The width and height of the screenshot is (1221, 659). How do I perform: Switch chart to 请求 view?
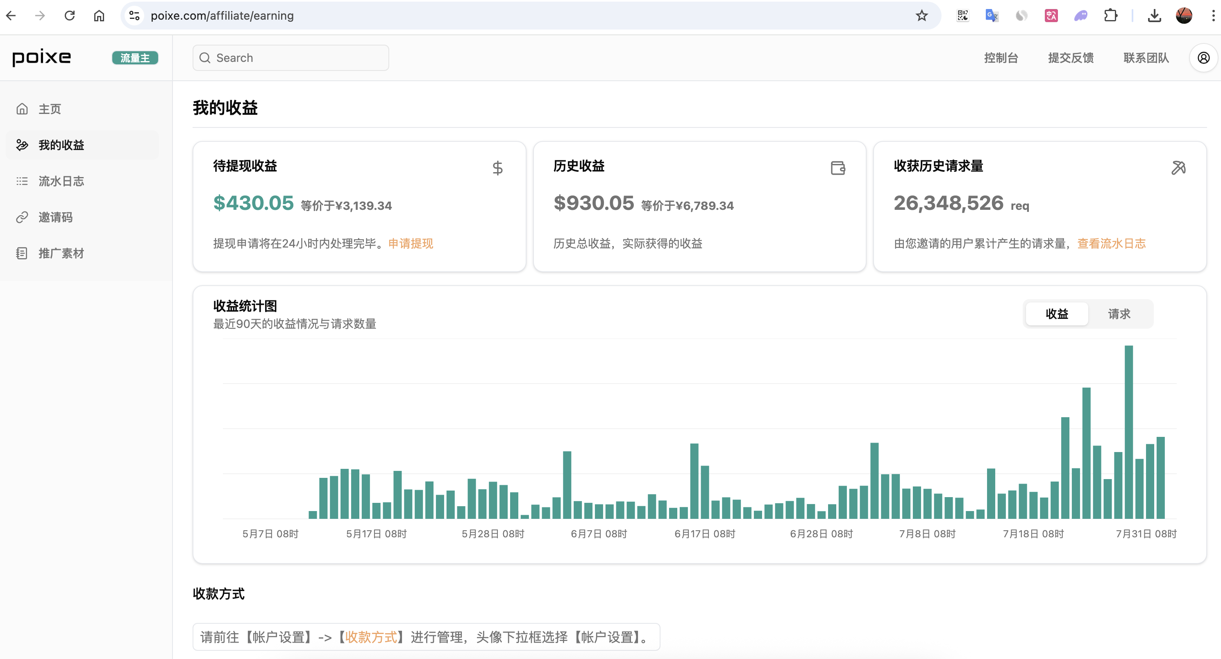[1119, 314]
